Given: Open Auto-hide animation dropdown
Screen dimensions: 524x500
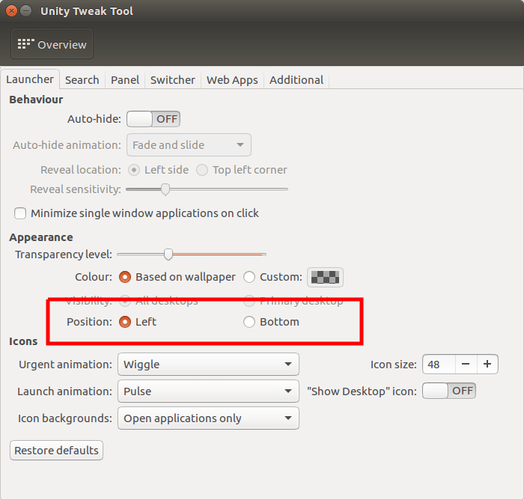Looking at the screenshot, I should click(x=189, y=145).
